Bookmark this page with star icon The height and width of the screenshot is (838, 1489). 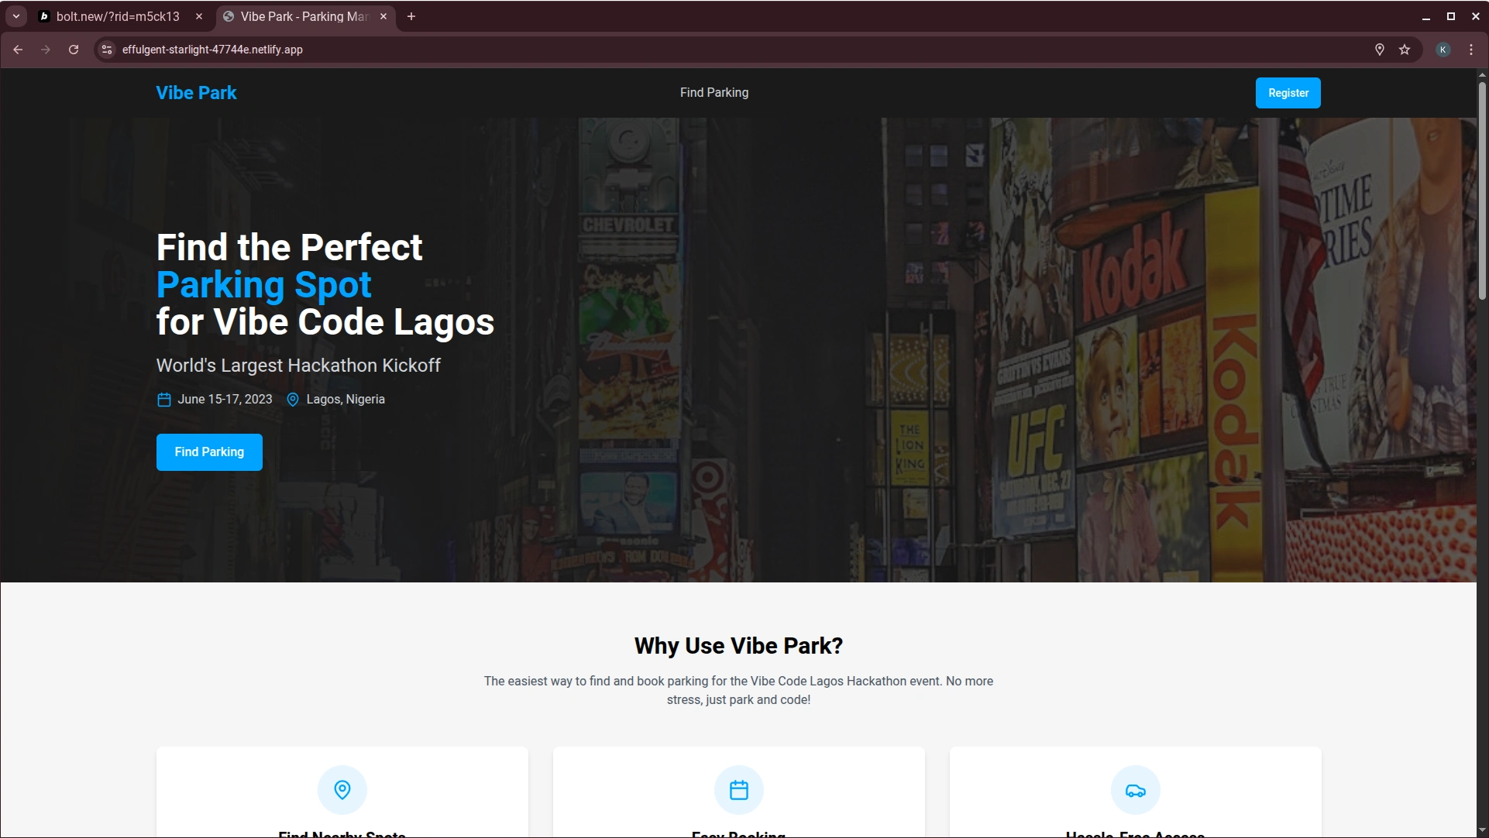coord(1405,50)
